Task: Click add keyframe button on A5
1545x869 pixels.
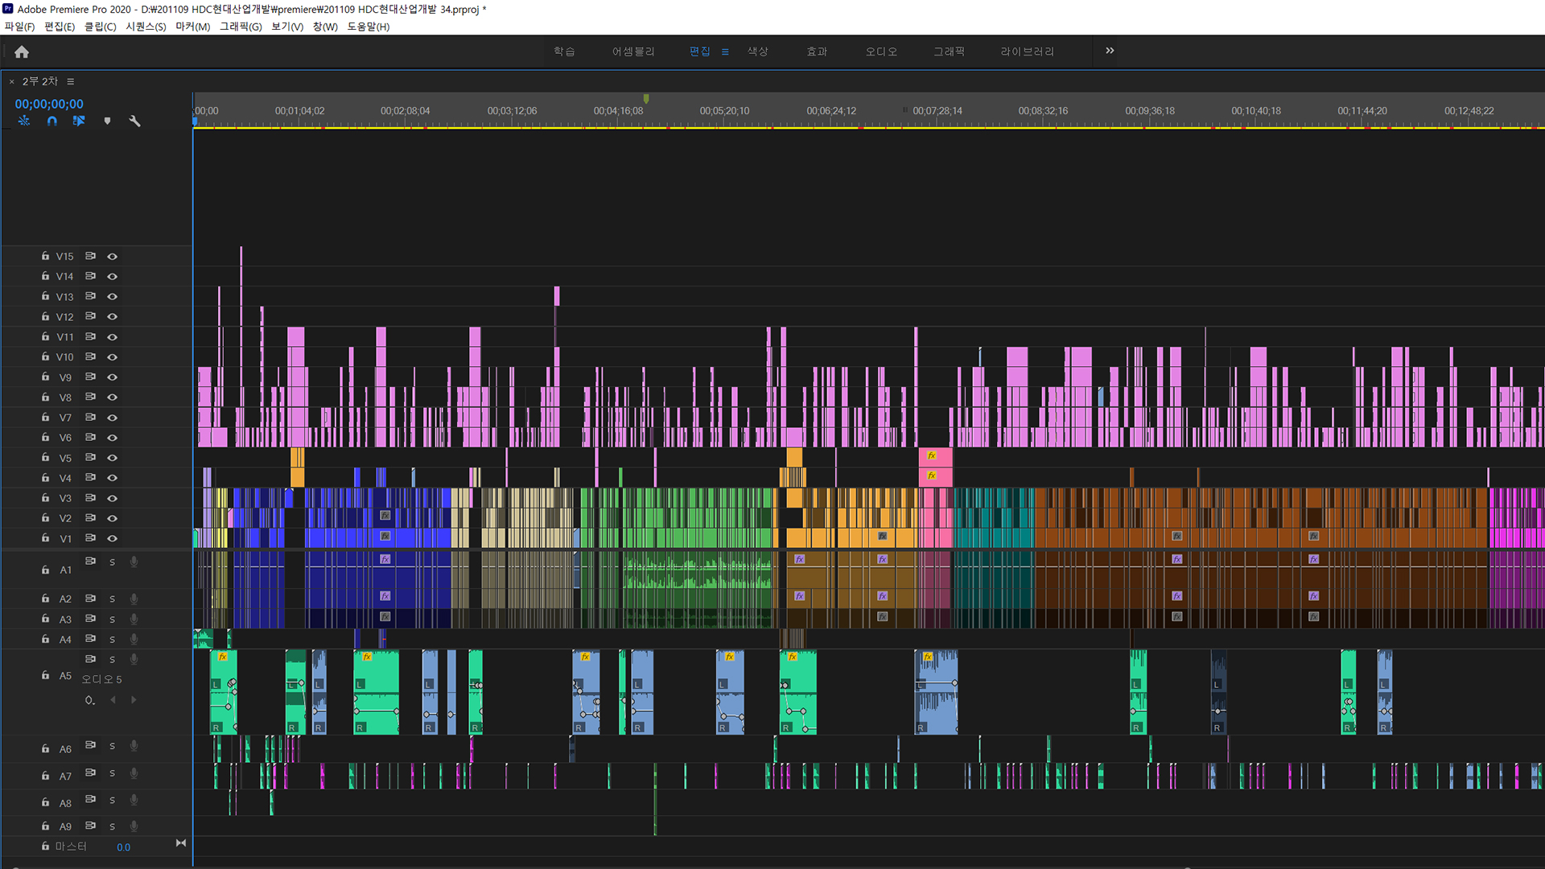Action: tap(89, 700)
